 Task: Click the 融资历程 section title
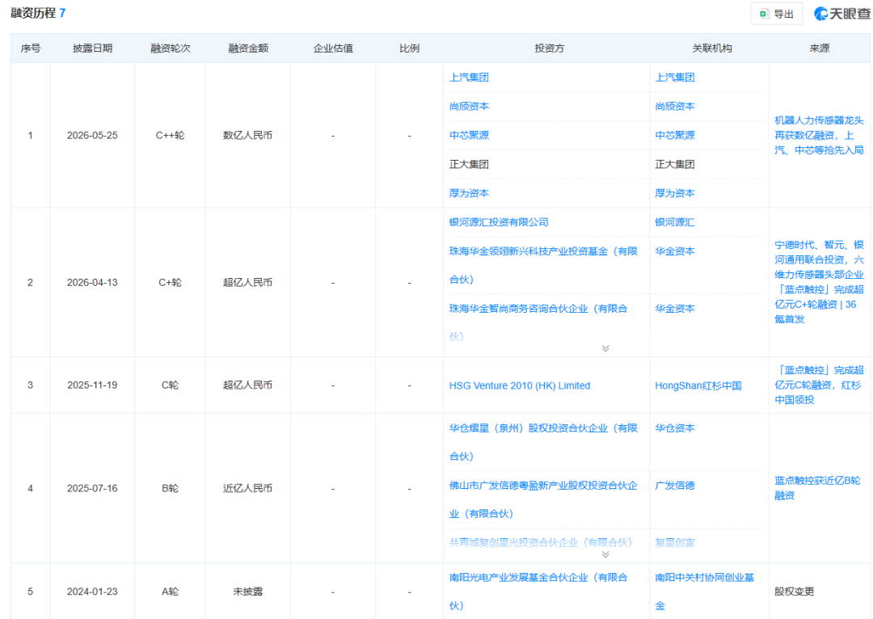tap(33, 13)
